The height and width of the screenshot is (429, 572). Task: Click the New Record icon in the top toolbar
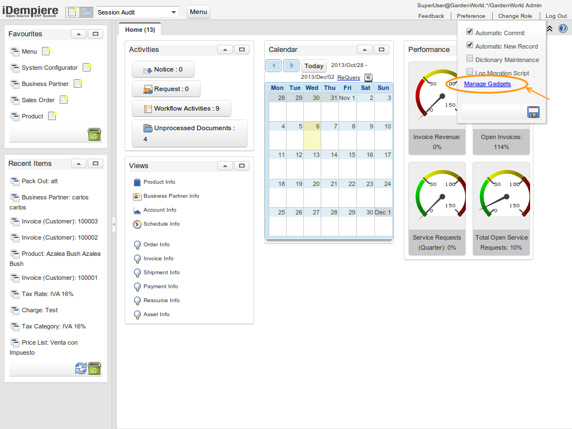[x=71, y=11]
